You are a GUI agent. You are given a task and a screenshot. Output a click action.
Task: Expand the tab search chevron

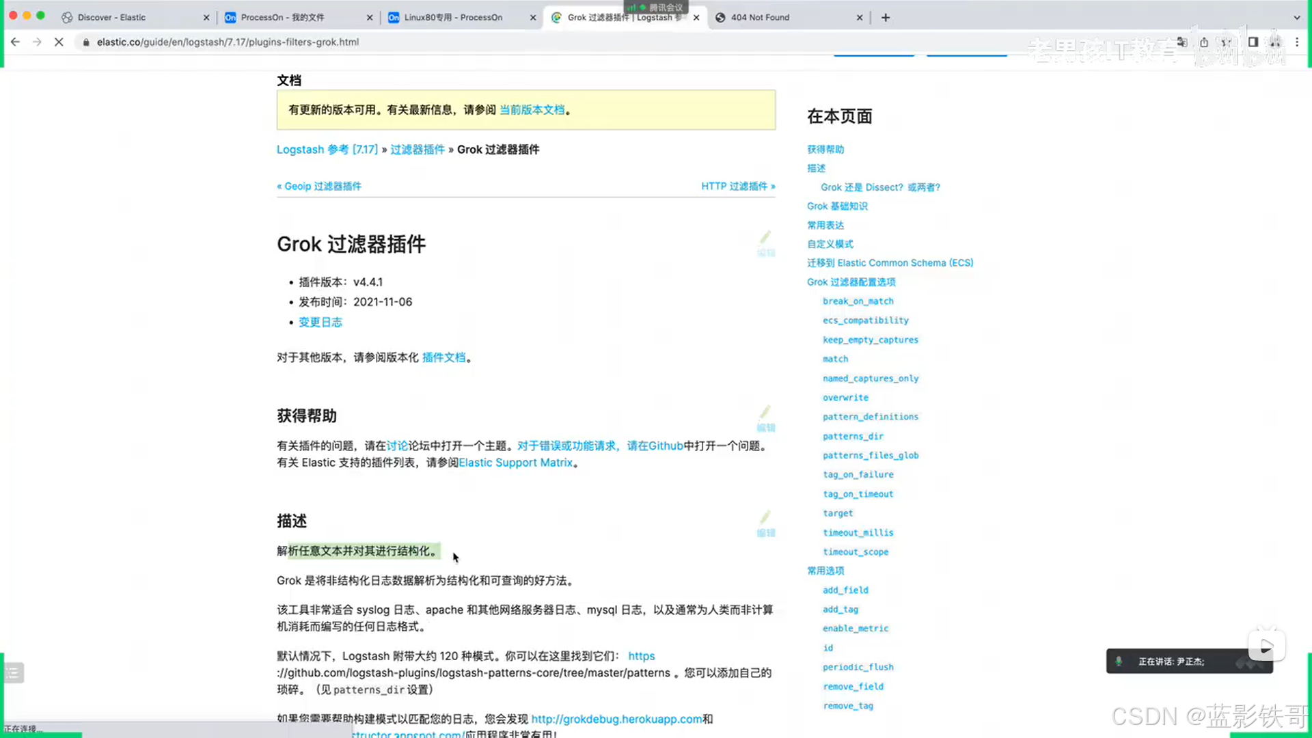tap(1297, 17)
